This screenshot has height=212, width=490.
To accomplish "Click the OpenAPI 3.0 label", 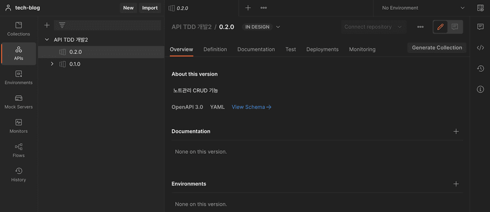I will coord(187,107).
